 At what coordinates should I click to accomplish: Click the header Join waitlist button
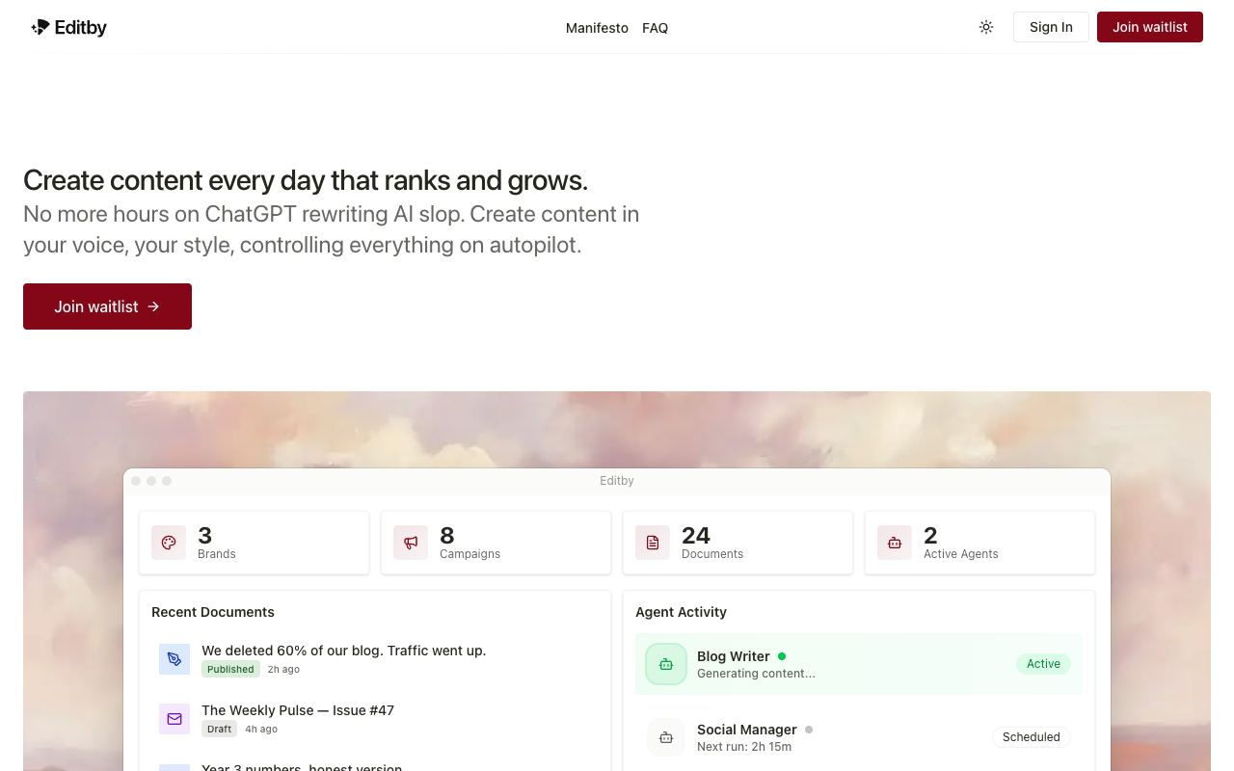1150,27
